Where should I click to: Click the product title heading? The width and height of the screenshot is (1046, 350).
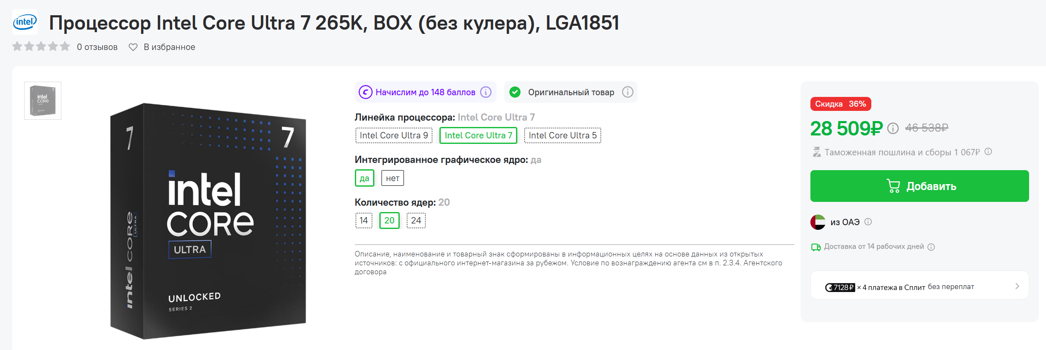pyautogui.click(x=334, y=22)
